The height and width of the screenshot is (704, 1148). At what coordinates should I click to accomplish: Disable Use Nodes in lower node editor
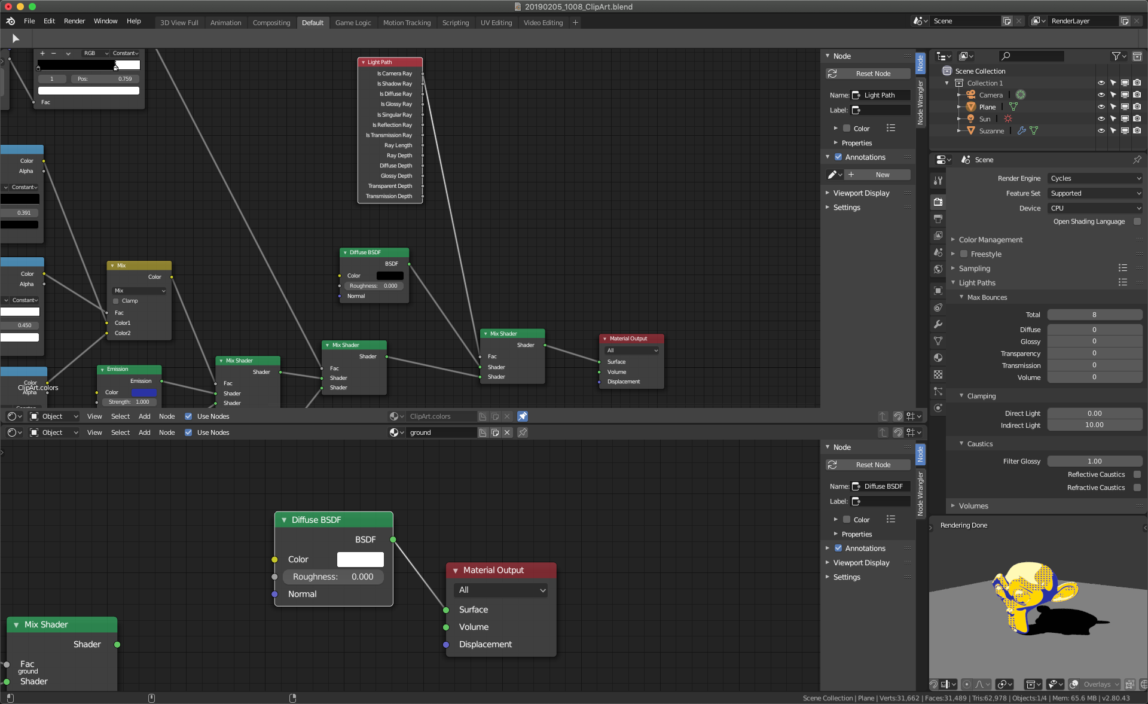tap(188, 432)
